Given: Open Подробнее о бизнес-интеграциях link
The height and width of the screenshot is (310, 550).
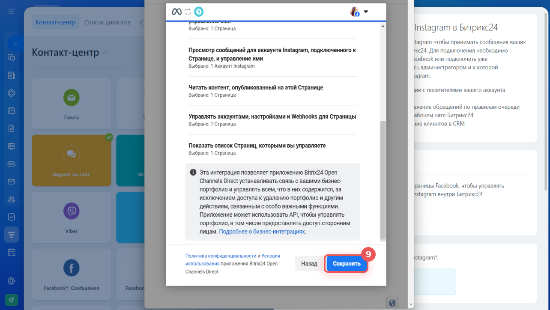Looking at the screenshot, I should 263,232.
